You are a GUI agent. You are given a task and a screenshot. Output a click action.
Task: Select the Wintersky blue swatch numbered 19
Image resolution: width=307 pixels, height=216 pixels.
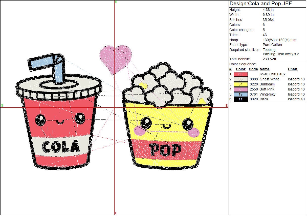[240, 94]
